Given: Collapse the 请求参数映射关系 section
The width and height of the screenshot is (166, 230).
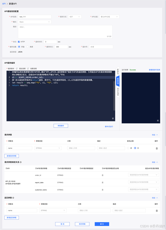Looking at the screenshot, I should click(155, 162).
